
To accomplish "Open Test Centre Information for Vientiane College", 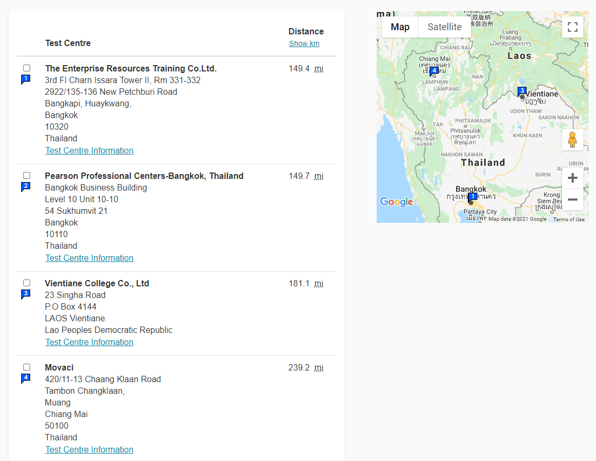I will (89, 342).
